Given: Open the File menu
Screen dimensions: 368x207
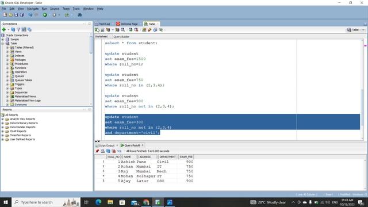Looking at the screenshot, I should tap(4, 9).
